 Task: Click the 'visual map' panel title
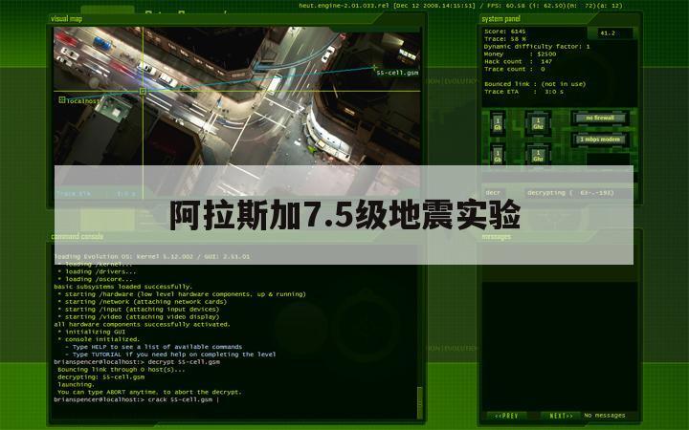pos(66,18)
